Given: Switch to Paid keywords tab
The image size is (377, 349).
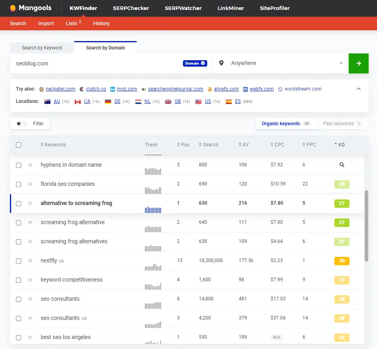Looking at the screenshot, I should [x=342, y=124].
